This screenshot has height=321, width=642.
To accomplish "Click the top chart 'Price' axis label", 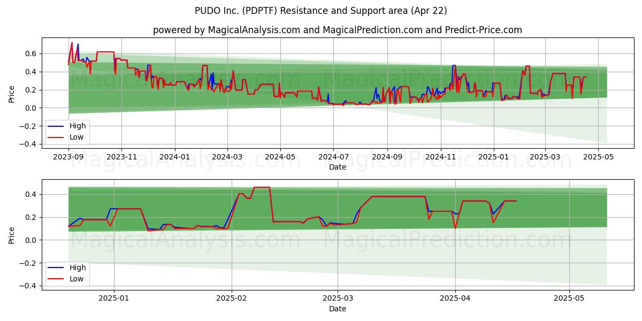I will (12, 93).
